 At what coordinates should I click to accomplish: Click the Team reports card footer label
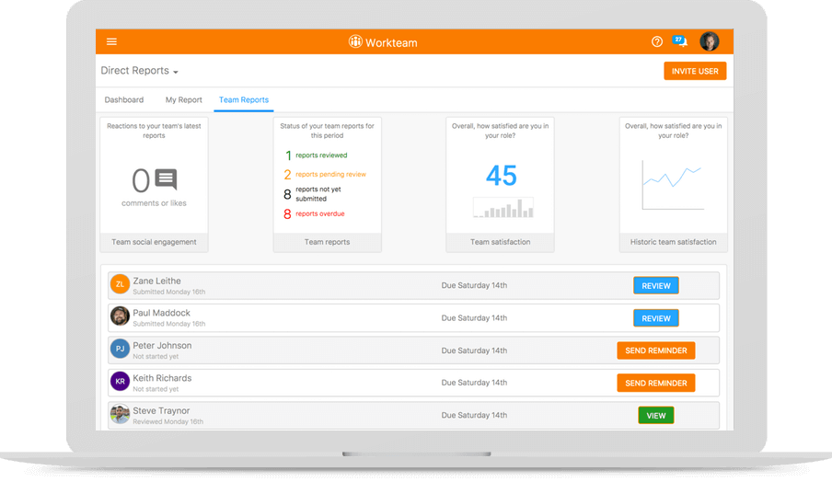(327, 242)
